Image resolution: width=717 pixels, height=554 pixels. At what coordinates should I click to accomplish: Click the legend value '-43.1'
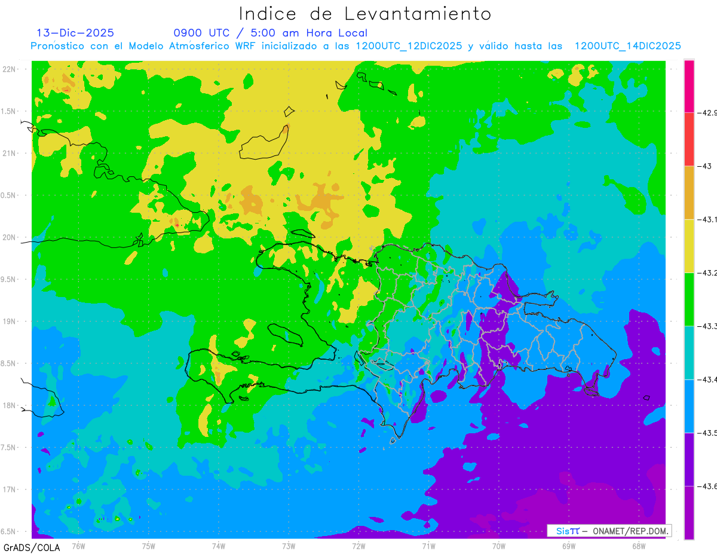tap(707, 219)
